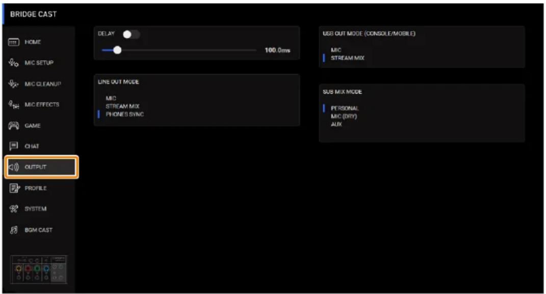546x294 pixels.
Task: Click the device panel thumbnail image
Action: tap(39, 269)
